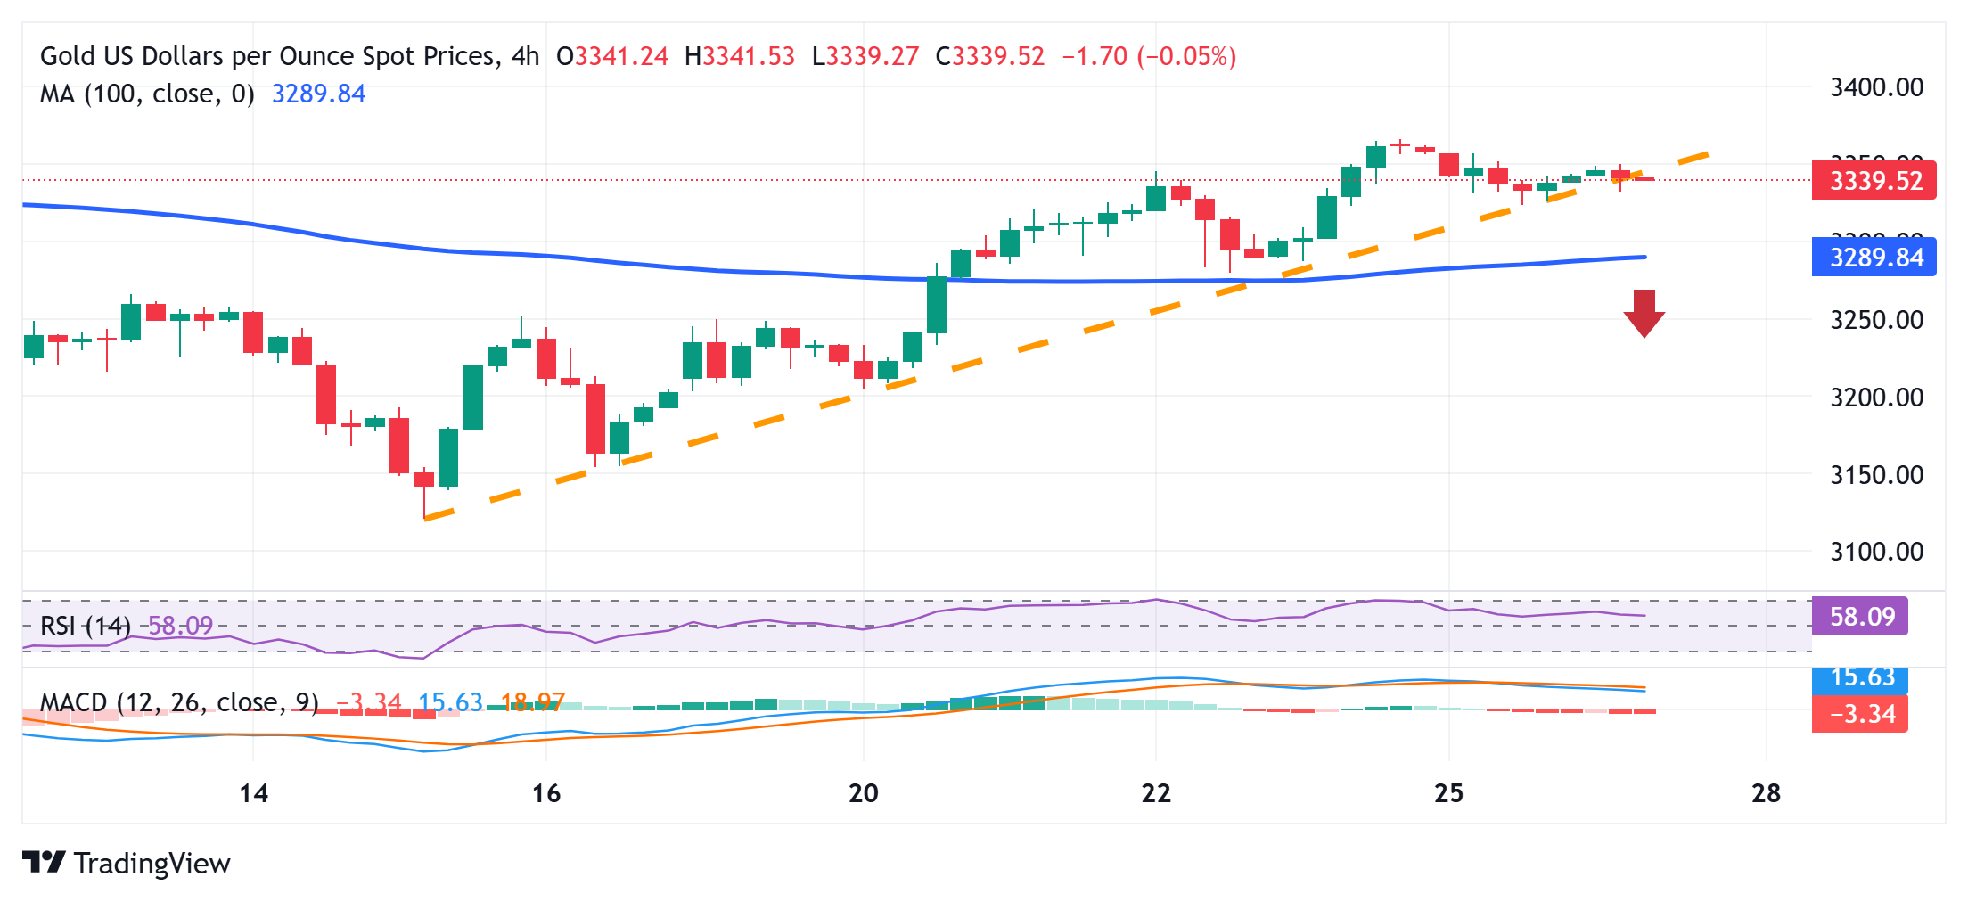Screen dimensions: 1968x902
Task: Click the blue 15.63 MACD tag
Action: tap(1860, 679)
